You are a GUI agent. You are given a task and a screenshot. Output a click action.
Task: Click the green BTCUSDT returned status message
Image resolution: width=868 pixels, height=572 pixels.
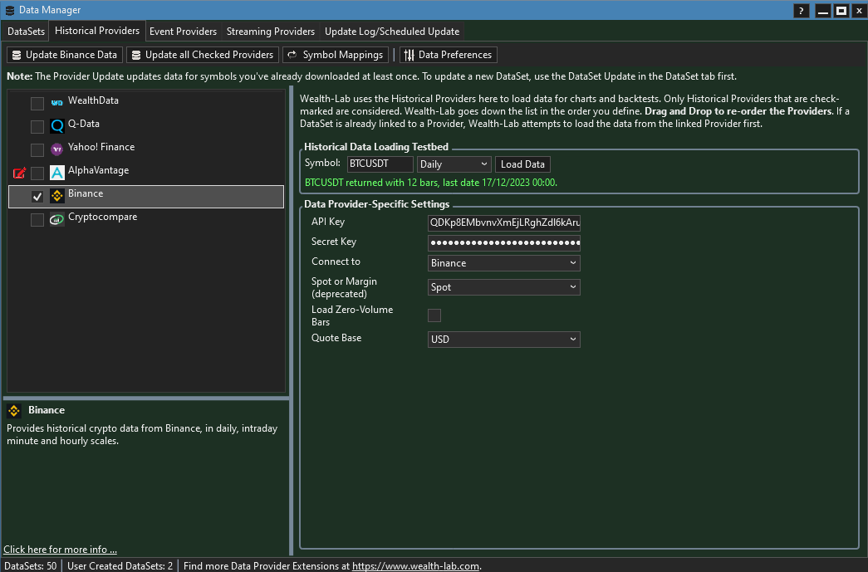pos(431,183)
